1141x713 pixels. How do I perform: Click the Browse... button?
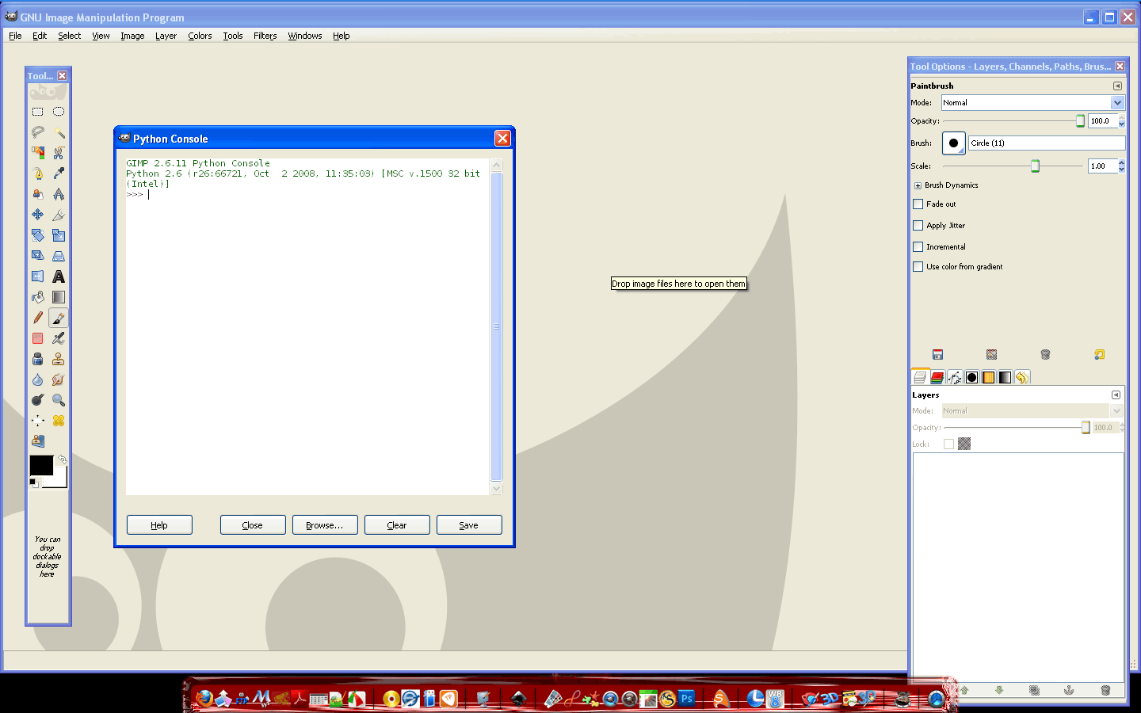click(x=325, y=525)
